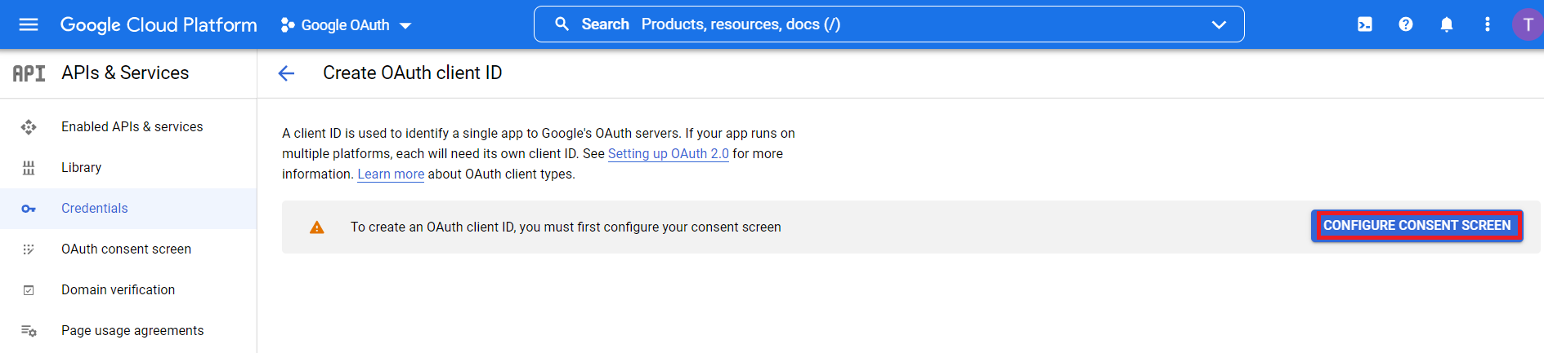Select Library in the sidebar

pyautogui.click(x=81, y=167)
